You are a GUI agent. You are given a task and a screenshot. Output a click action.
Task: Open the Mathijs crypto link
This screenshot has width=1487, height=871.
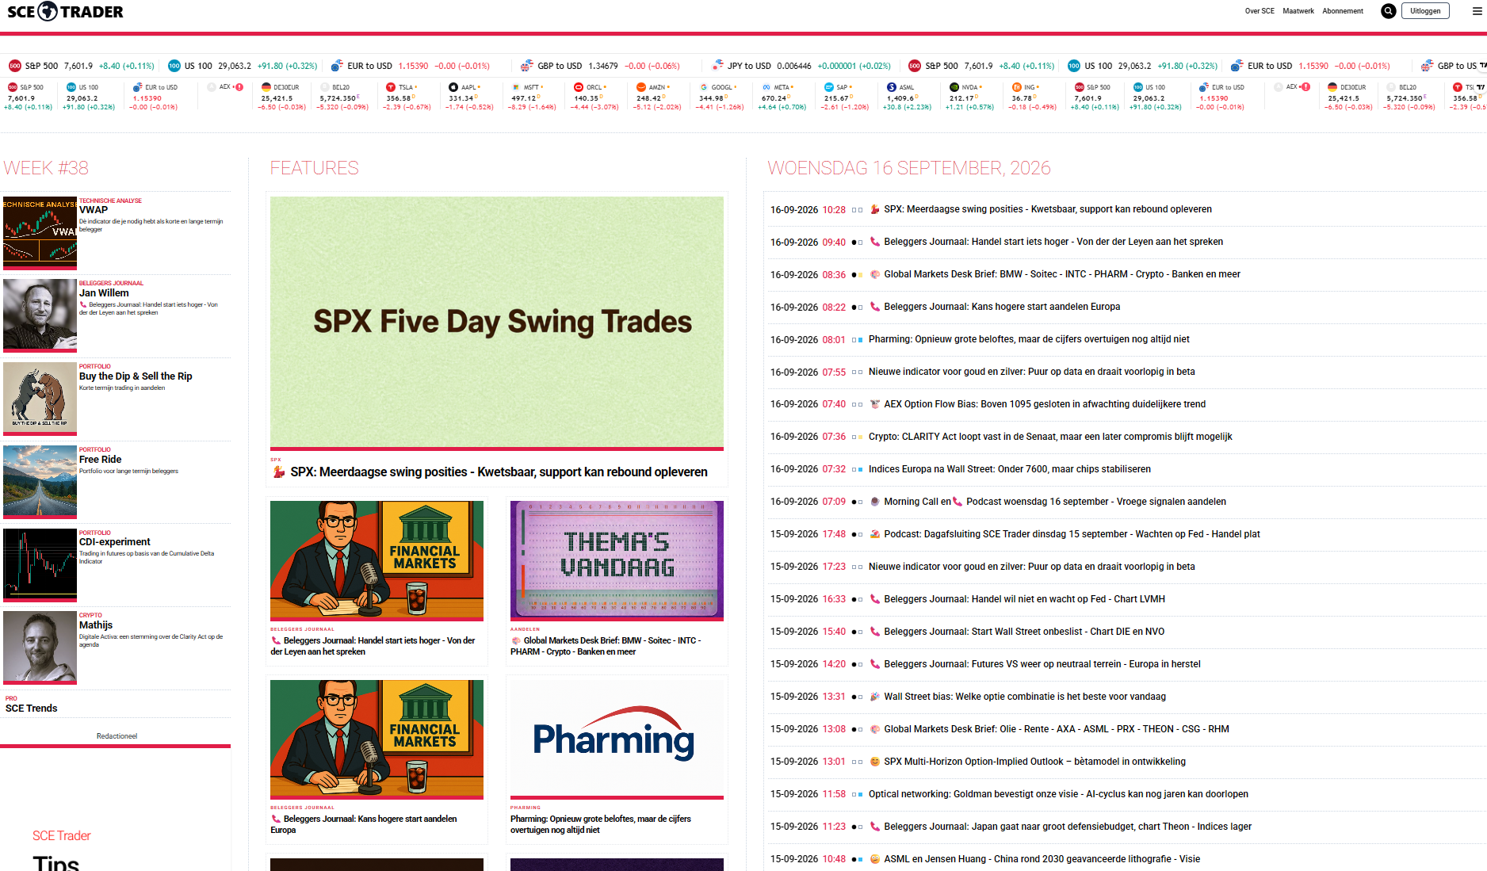(96, 625)
